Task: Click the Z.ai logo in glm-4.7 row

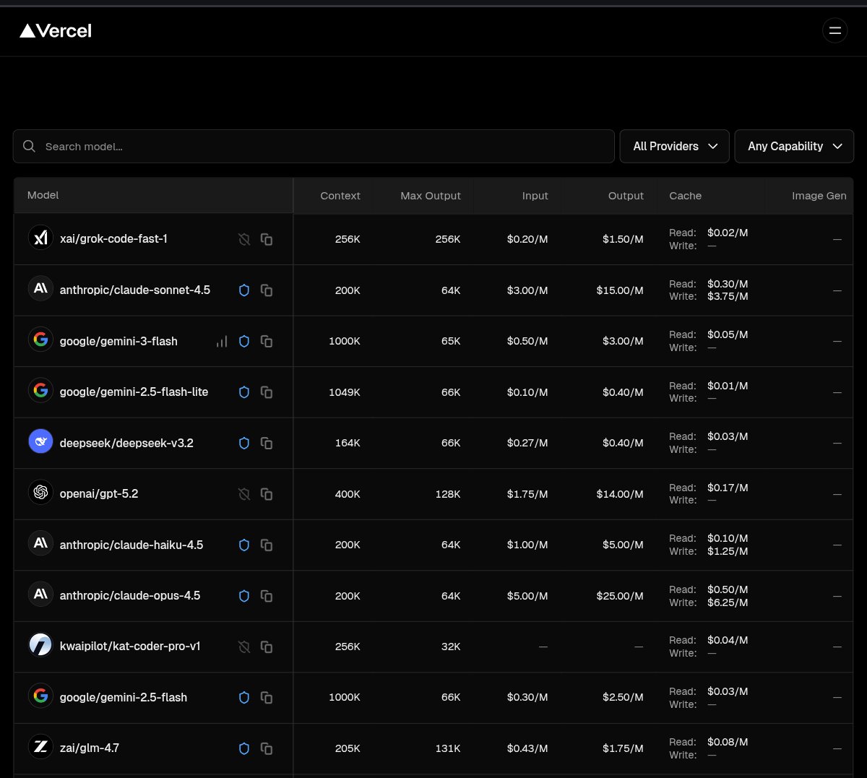Action: (40, 746)
